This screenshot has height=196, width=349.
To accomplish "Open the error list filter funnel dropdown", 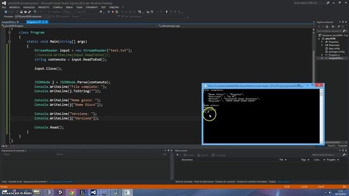I will [178, 155].
